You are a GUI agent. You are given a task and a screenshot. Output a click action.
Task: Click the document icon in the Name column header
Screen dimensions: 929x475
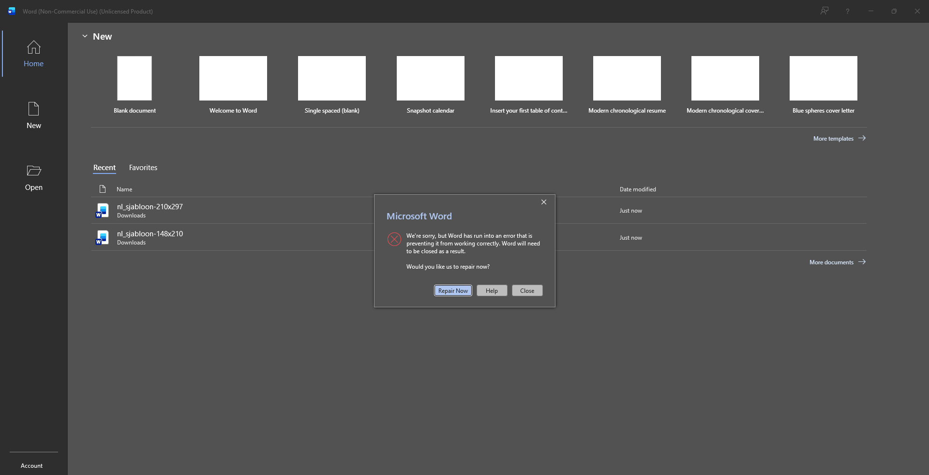(102, 189)
